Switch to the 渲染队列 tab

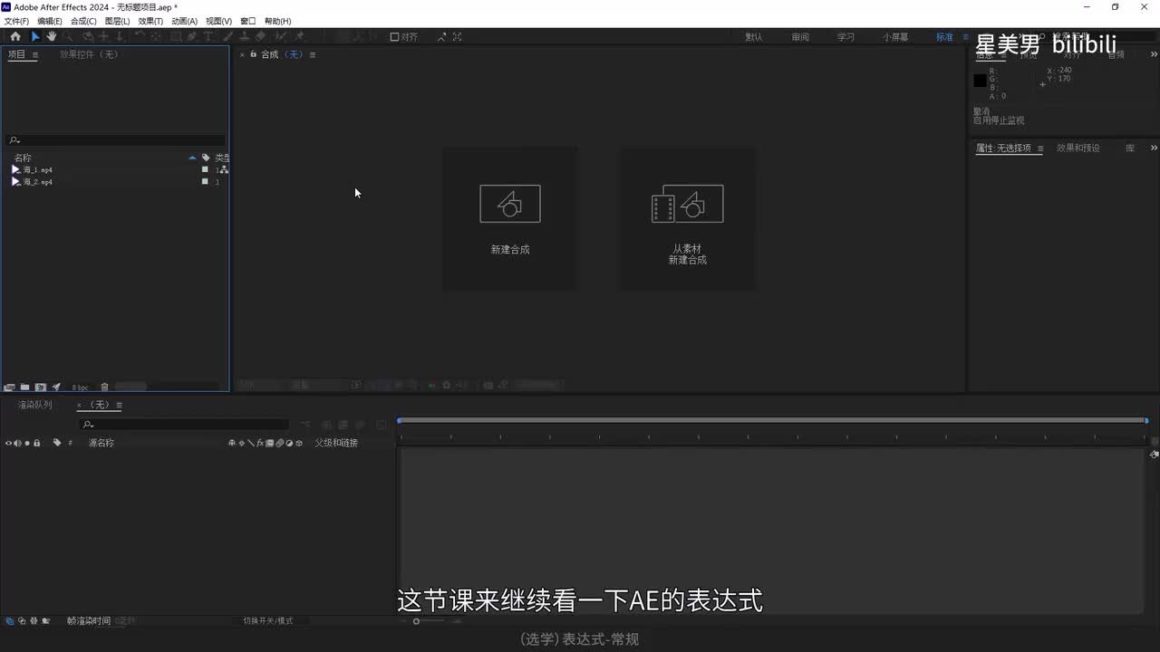(x=35, y=405)
